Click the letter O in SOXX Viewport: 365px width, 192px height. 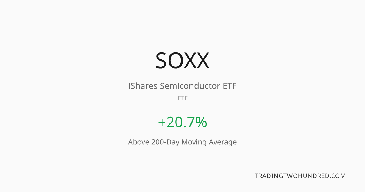point(176,60)
